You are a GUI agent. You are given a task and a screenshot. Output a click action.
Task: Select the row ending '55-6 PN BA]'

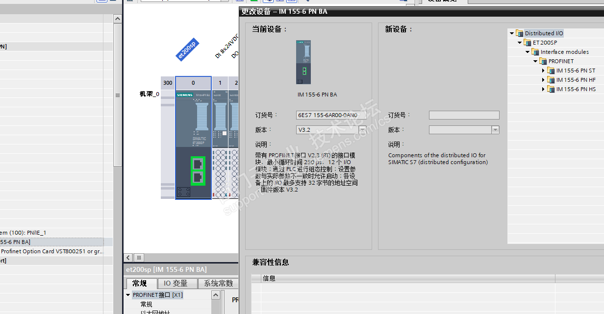51,242
